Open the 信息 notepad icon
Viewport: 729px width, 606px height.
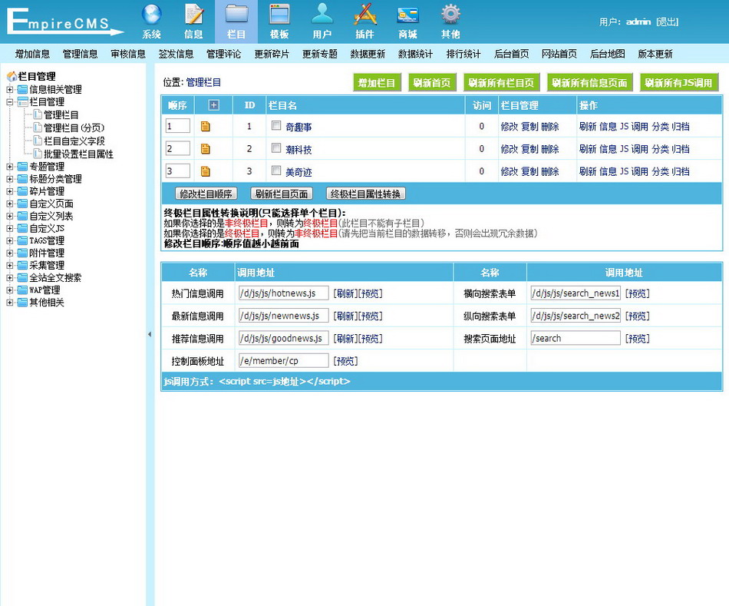pyautogui.click(x=194, y=15)
